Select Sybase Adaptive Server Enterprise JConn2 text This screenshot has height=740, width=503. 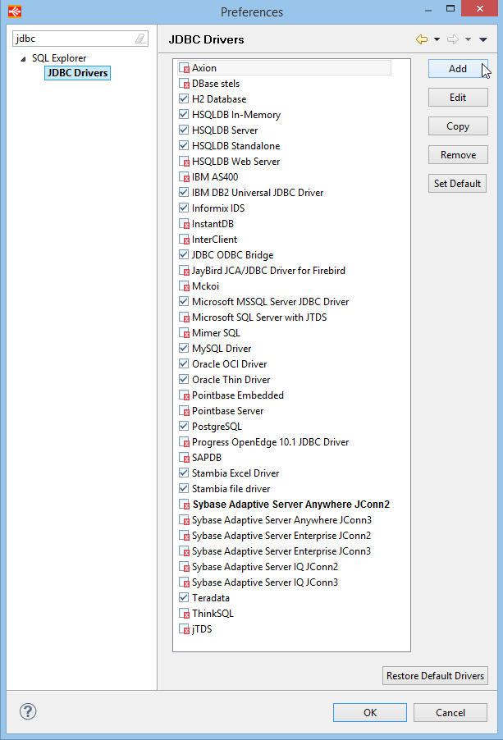tap(281, 536)
